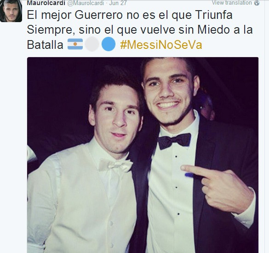
Task: Click the blue circle emoji
Action: 109,44
